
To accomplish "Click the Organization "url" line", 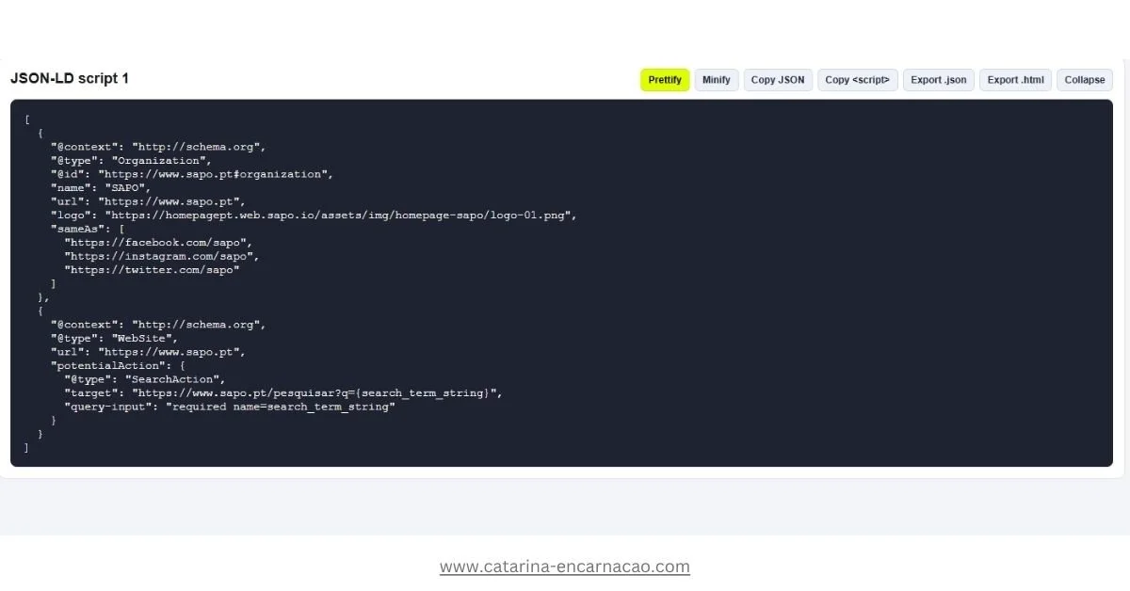I will point(148,201).
